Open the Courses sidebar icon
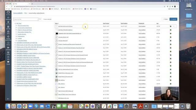Image resolution: width=196 pixels, height=110 pixels. coord(8,23)
